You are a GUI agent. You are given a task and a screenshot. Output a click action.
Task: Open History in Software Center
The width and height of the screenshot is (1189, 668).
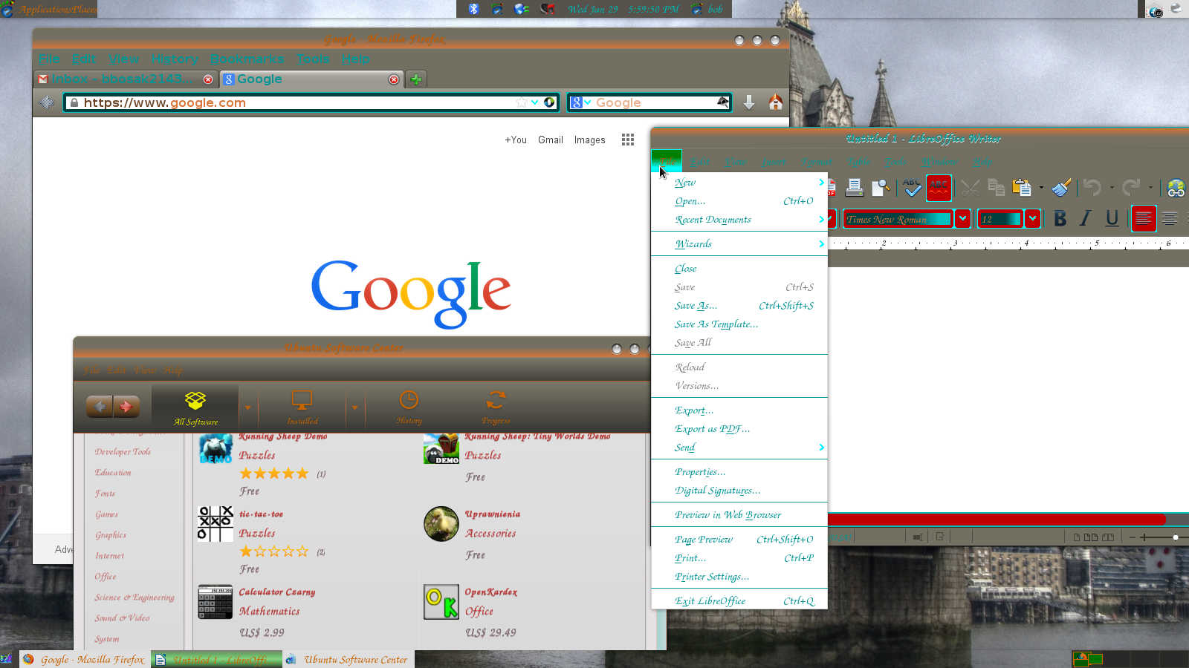[x=409, y=407]
